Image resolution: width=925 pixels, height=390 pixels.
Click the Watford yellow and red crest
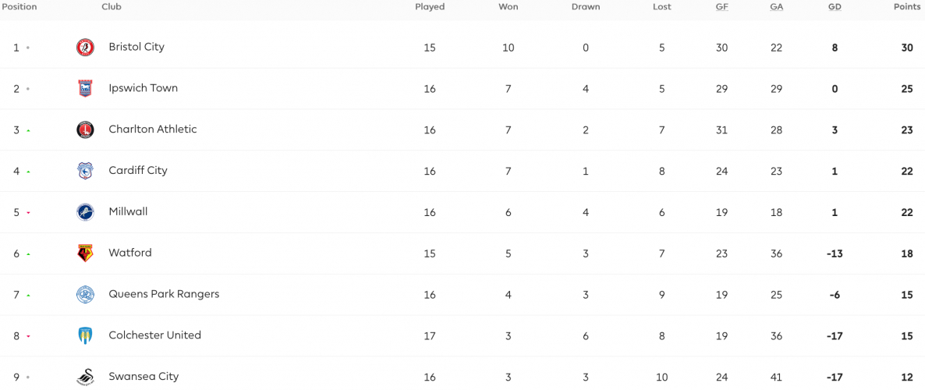[x=85, y=253]
